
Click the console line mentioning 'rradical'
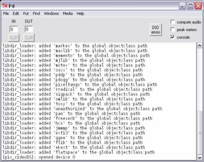[x=78, y=89]
